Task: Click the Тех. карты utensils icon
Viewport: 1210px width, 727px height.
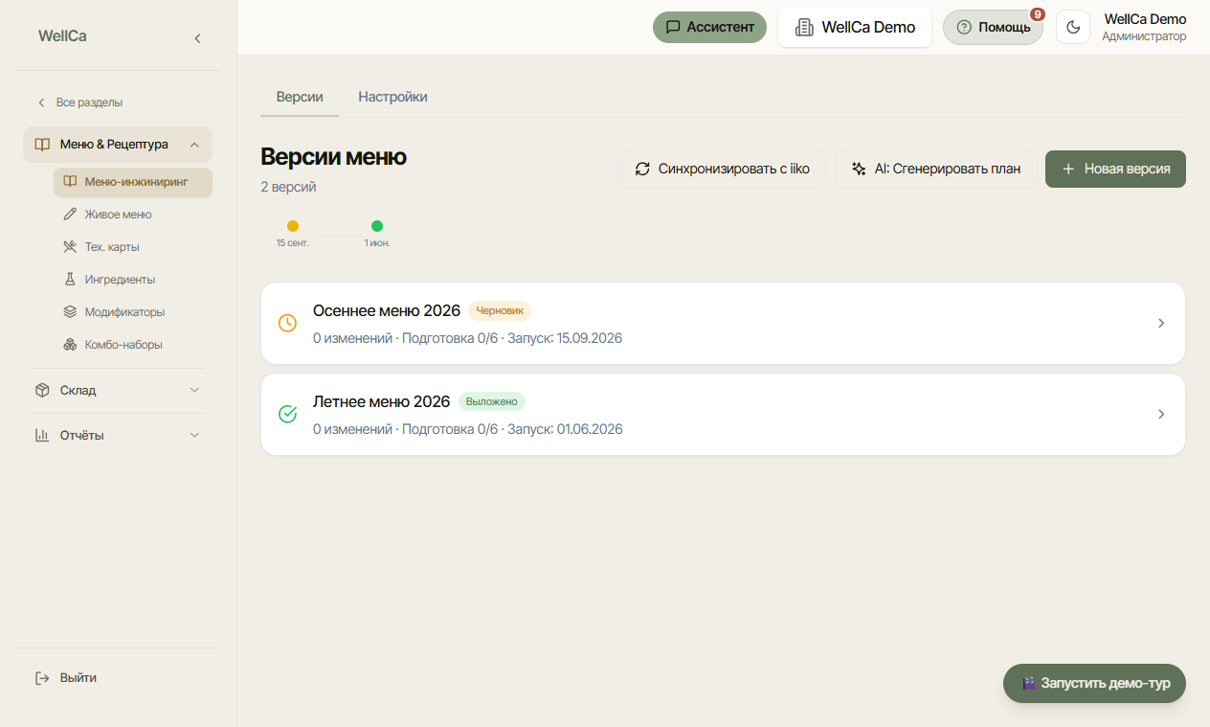Action: 70,247
